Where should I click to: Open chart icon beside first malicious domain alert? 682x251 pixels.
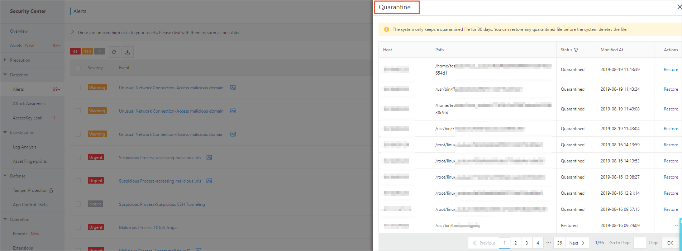click(233, 87)
